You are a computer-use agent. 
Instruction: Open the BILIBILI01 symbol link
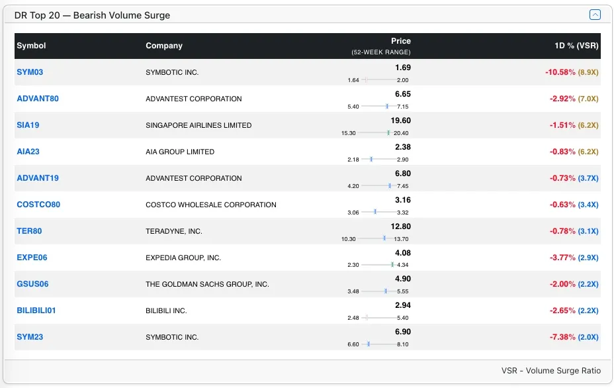36,311
